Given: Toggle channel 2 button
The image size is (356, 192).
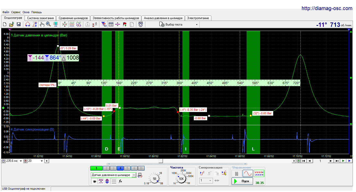Looking at the screenshot, I should 106,168.
